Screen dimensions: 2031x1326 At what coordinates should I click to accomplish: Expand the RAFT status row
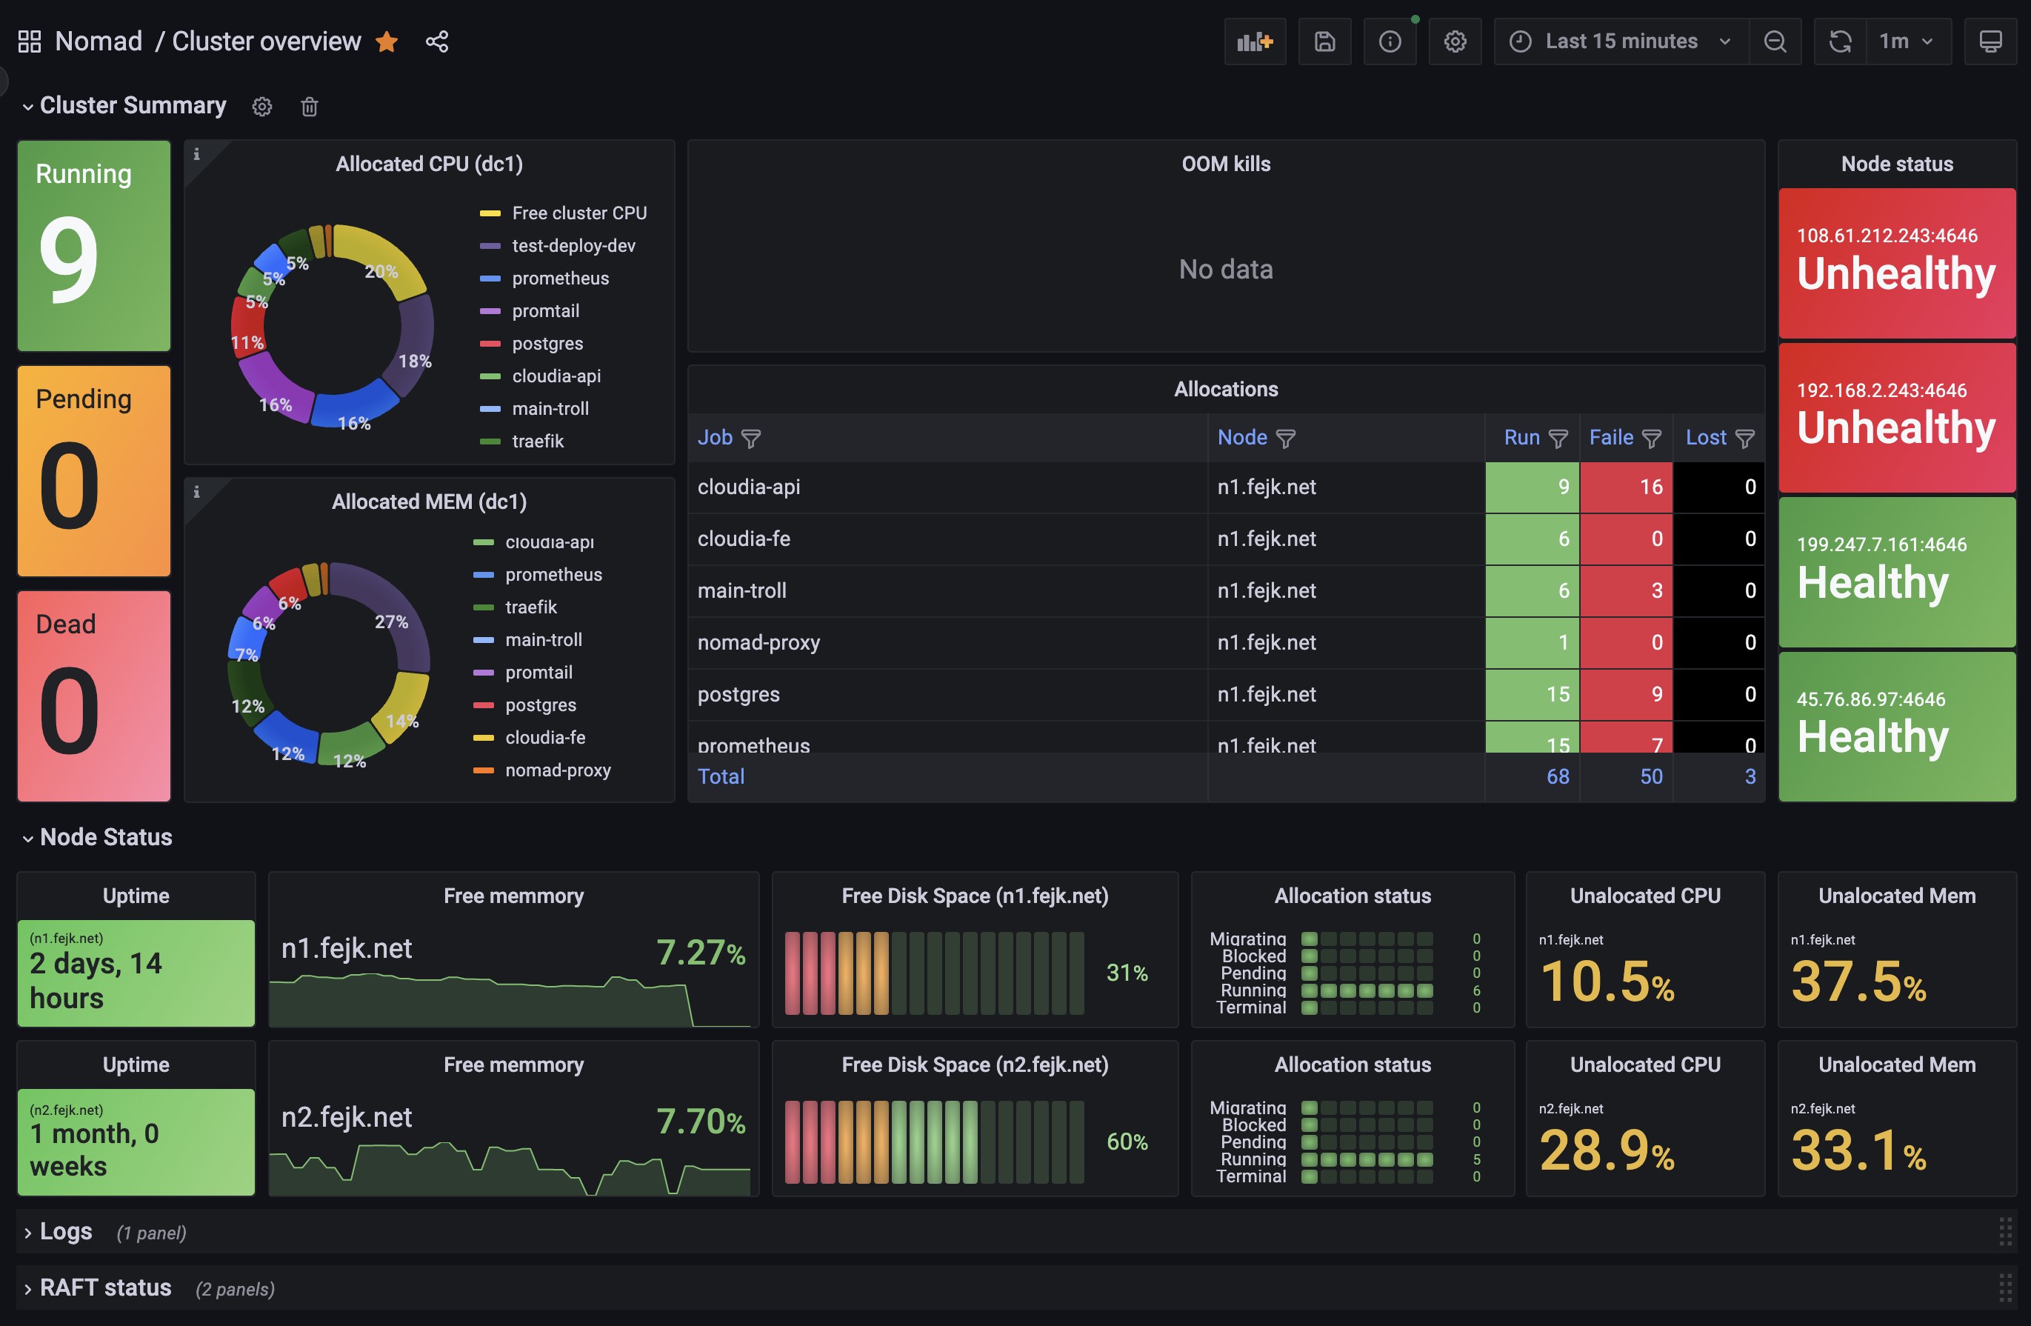[105, 1287]
